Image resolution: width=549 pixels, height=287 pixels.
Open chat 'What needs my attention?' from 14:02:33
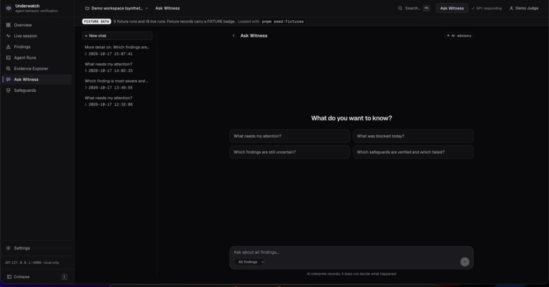(117, 67)
